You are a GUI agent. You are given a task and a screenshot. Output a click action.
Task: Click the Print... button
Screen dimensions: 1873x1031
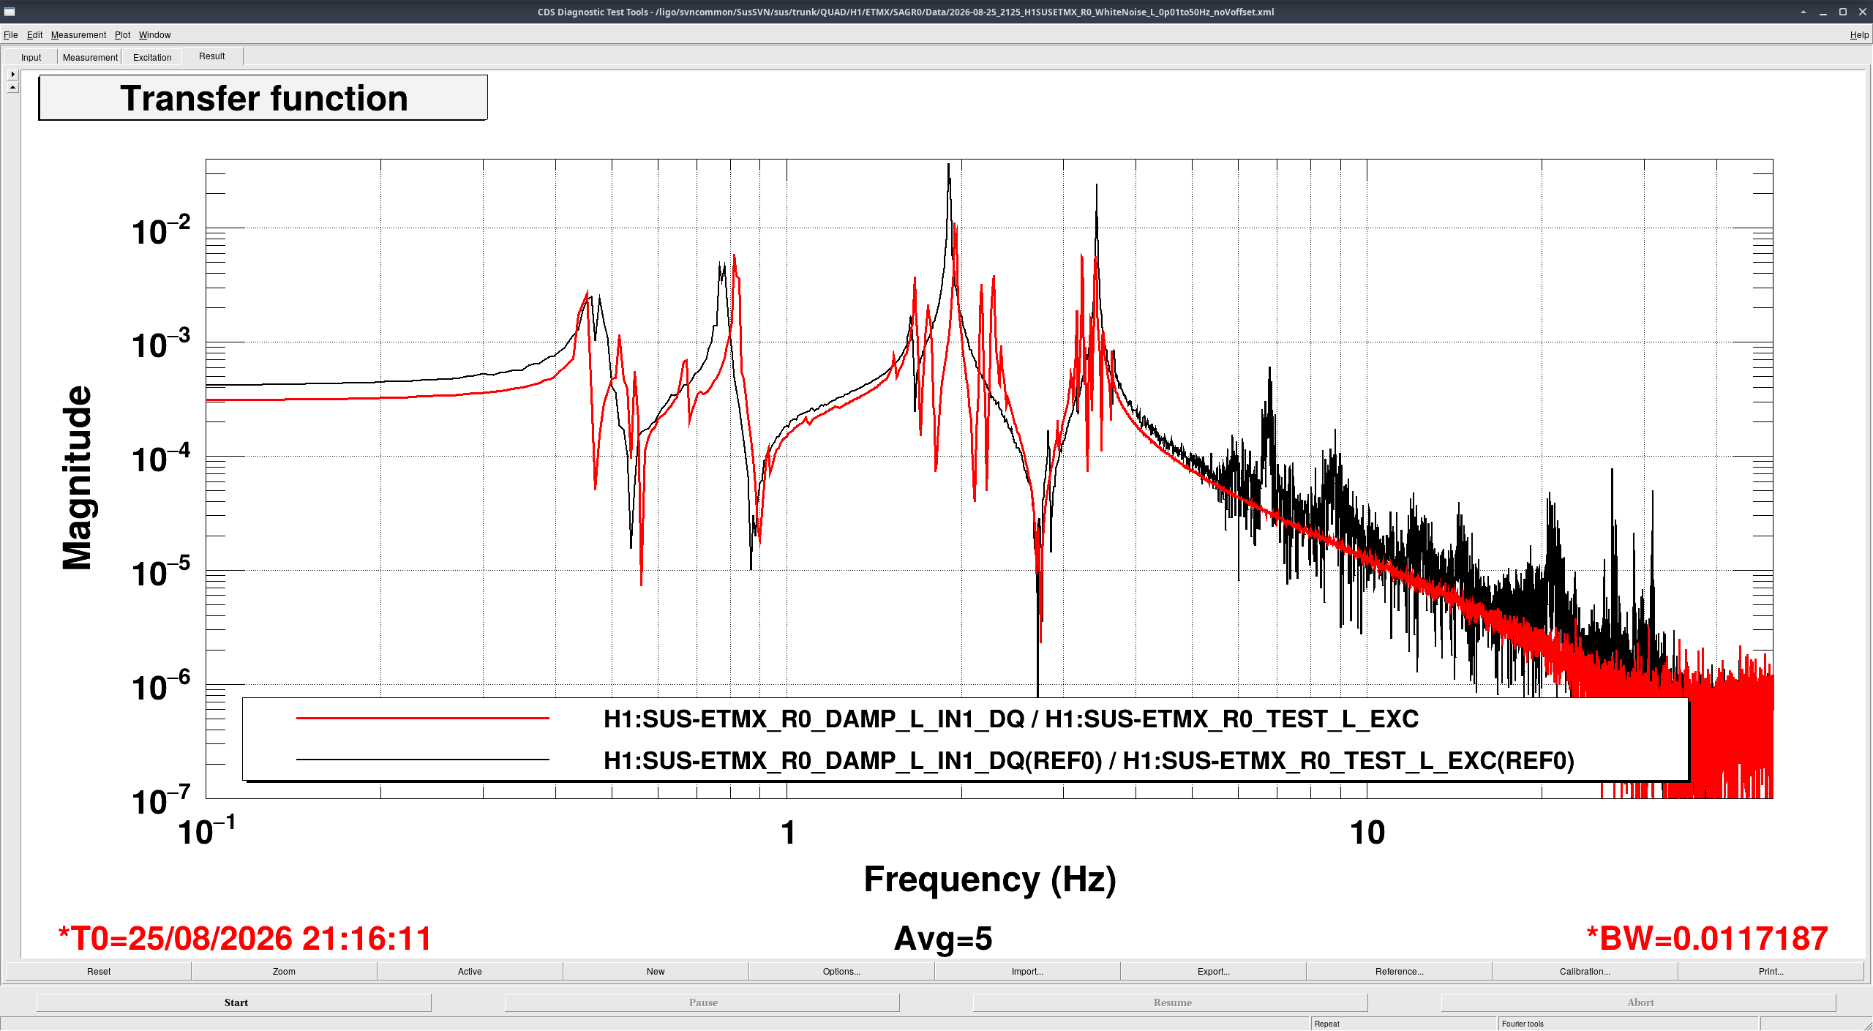click(x=1771, y=971)
